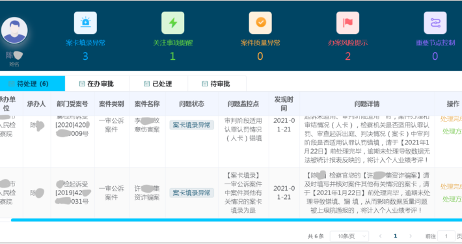Open the user avatar profile picture
462x244 pixels.
tap(14, 31)
